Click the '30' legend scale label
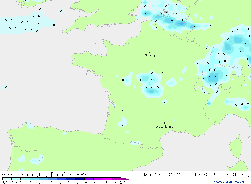Image resolution: width=251 pixels, height=184 pixels. [x=86, y=182]
